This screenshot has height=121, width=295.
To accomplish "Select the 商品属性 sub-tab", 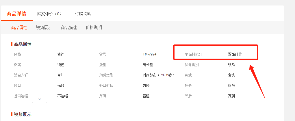I will [19, 28].
